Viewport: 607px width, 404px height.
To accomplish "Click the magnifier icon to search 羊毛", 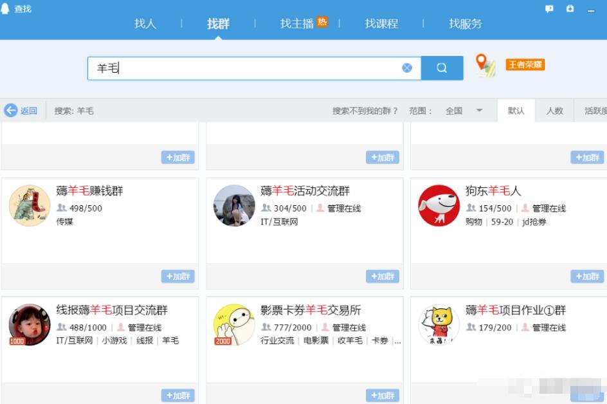I will (x=442, y=67).
